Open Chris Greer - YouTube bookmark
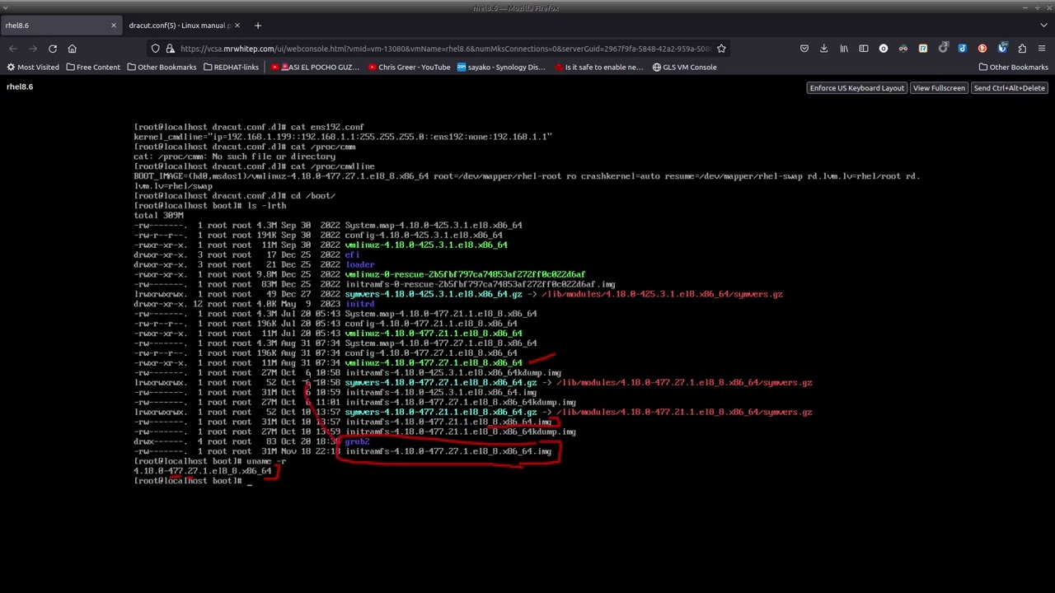The image size is (1055, 593). (x=410, y=68)
